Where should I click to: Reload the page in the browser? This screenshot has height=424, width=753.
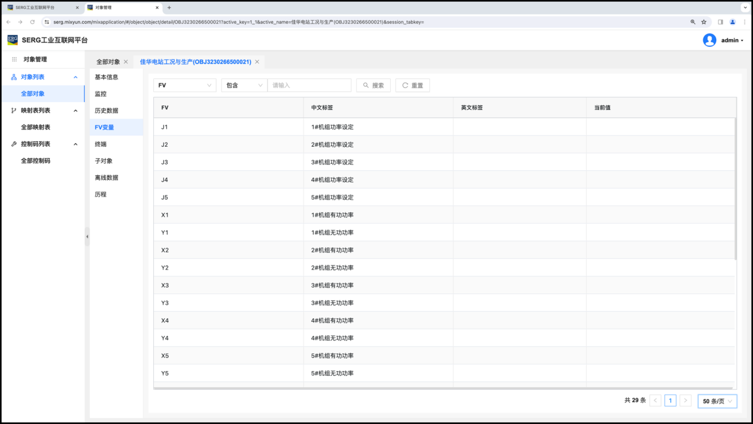click(x=32, y=22)
